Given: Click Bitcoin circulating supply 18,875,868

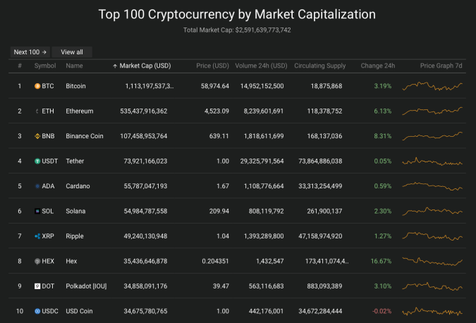Looking at the screenshot, I should pyautogui.click(x=327, y=86).
